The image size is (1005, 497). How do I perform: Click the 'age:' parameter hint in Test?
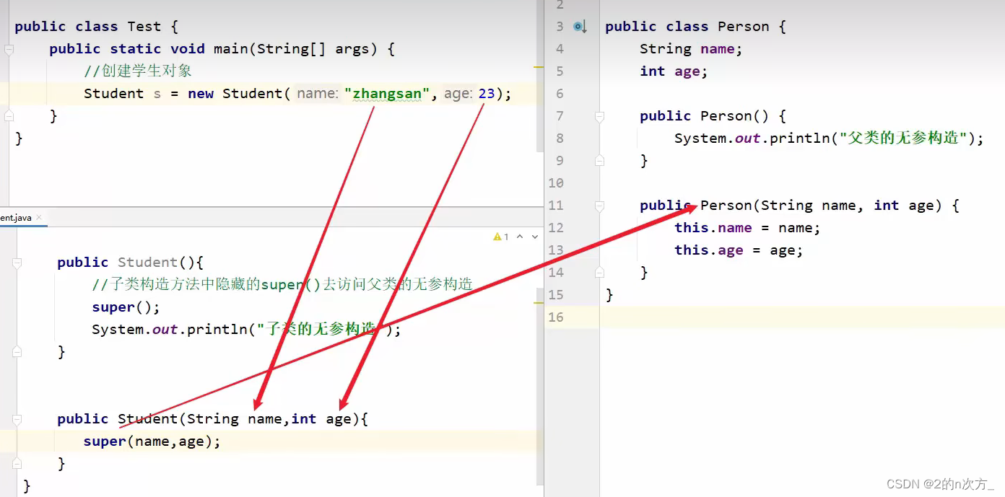[458, 94]
